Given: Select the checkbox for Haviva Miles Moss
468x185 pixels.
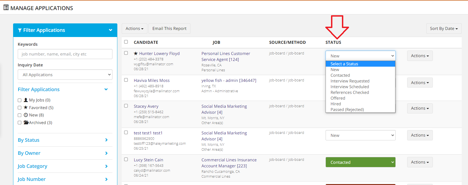Looking at the screenshot, I should tap(126, 80).
